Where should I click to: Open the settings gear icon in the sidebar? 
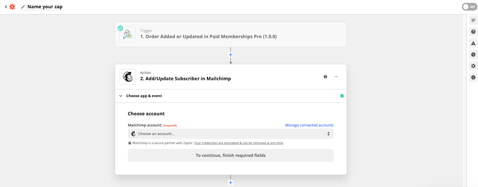click(x=473, y=66)
